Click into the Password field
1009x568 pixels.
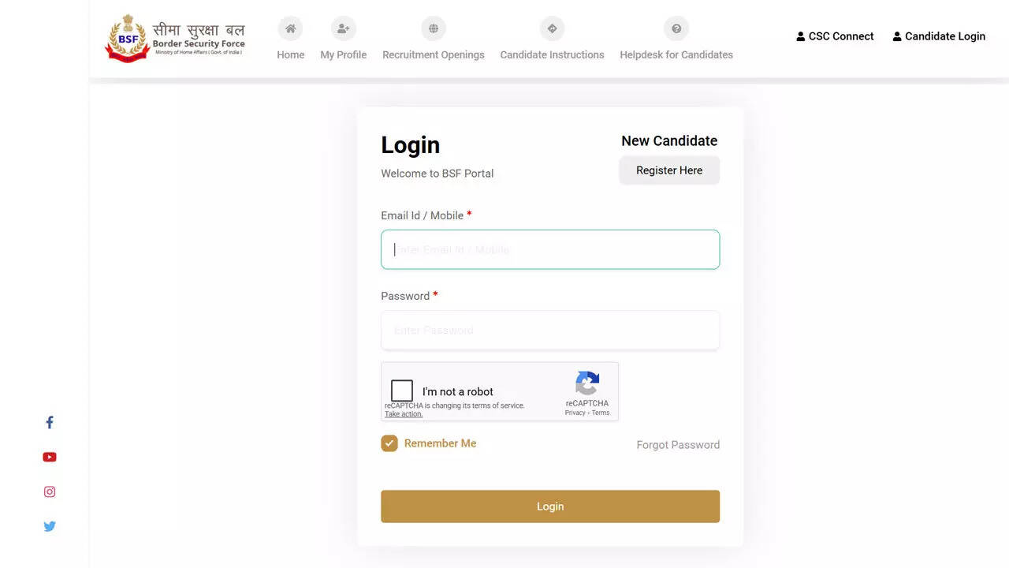550,331
